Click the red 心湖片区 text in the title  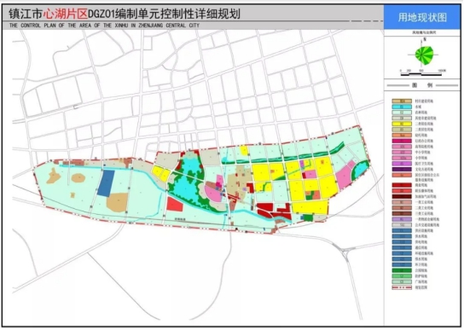[x=66, y=14]
